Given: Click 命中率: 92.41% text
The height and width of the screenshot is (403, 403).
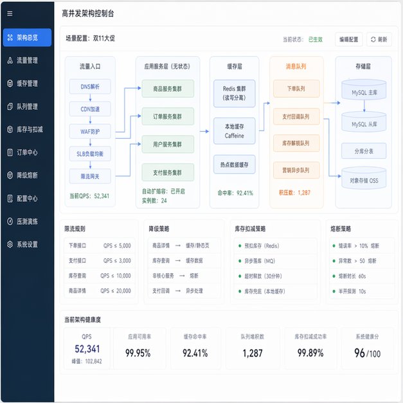Looking at the screenshot, I should tap(235, 193).
